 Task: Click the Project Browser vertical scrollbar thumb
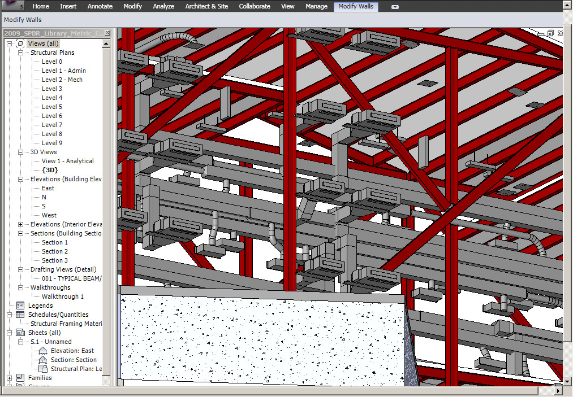coord(106,212)
